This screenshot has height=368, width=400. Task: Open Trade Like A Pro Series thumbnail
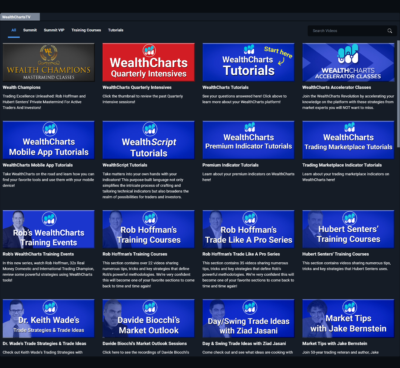[249, 229]
